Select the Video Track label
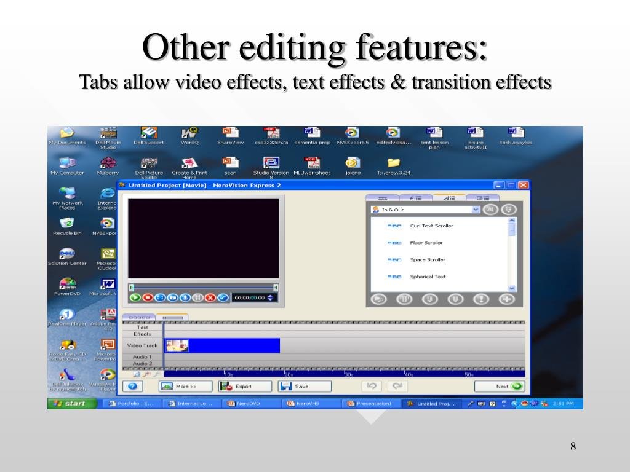The image size is (630, 472). (142, 345)
